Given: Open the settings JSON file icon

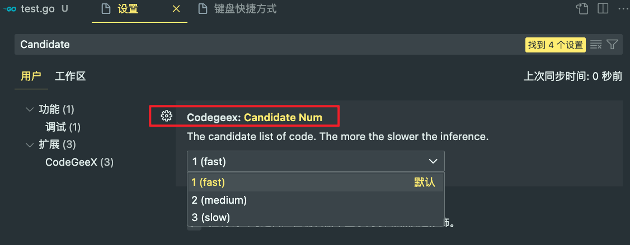Looking at the screenshot, I should (x=582, y=9).
